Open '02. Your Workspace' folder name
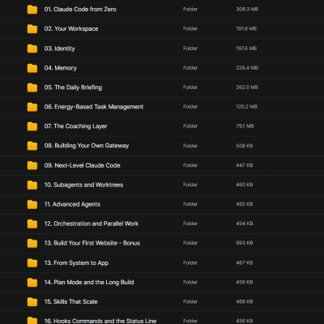 point(71,28)
